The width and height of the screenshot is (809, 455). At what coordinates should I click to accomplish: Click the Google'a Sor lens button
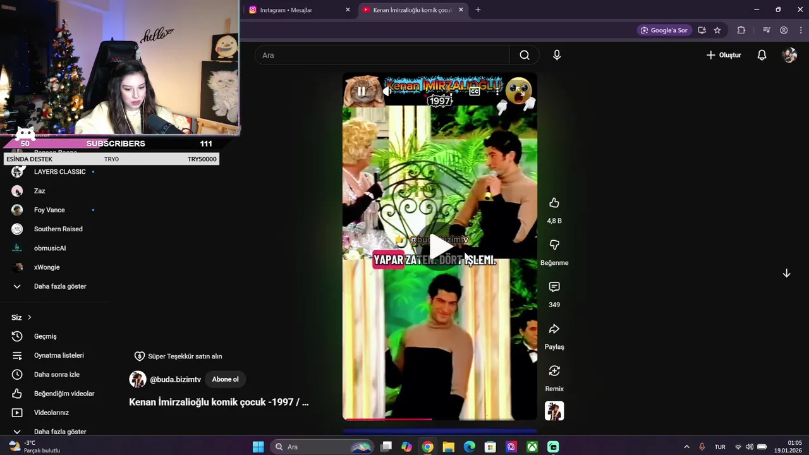(664, 30)
